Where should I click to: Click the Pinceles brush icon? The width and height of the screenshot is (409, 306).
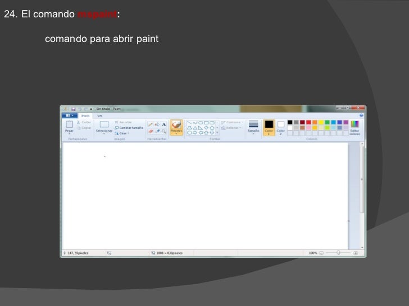click(176, 124)
